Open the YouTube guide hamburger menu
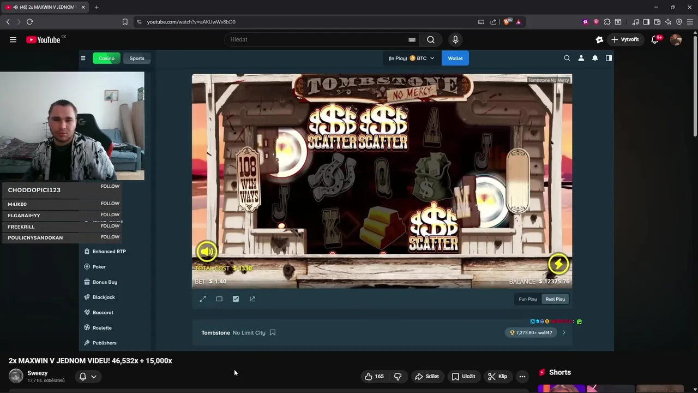Image resolution: width=698 pixels, height=393 pixels. point(13,39)
